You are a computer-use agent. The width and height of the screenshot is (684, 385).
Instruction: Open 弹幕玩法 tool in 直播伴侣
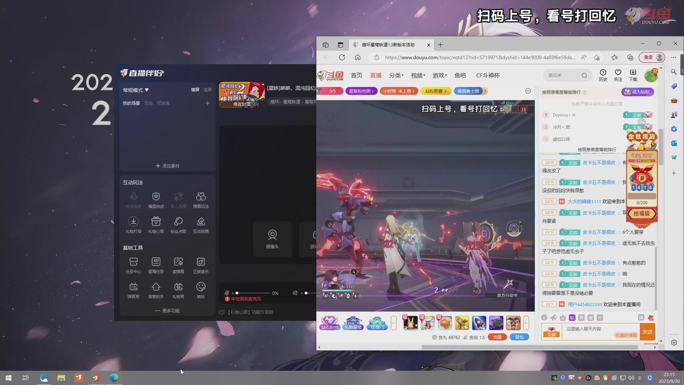coord(201,200)
